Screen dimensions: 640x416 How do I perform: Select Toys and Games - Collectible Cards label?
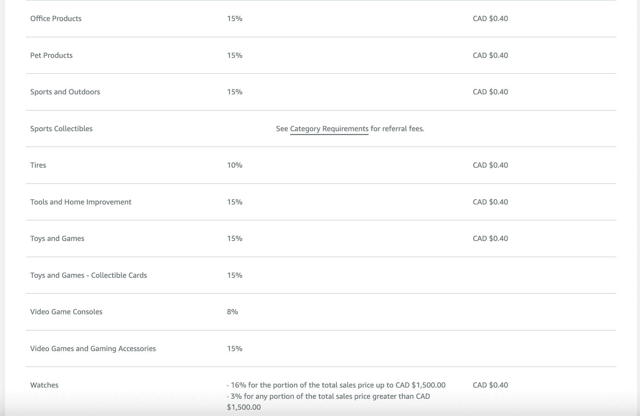pyautogui.click(x=89, y=275)
